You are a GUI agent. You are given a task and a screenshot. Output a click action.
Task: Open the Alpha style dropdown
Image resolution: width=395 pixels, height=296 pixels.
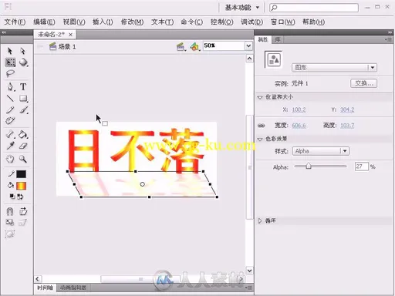(321, 151)
